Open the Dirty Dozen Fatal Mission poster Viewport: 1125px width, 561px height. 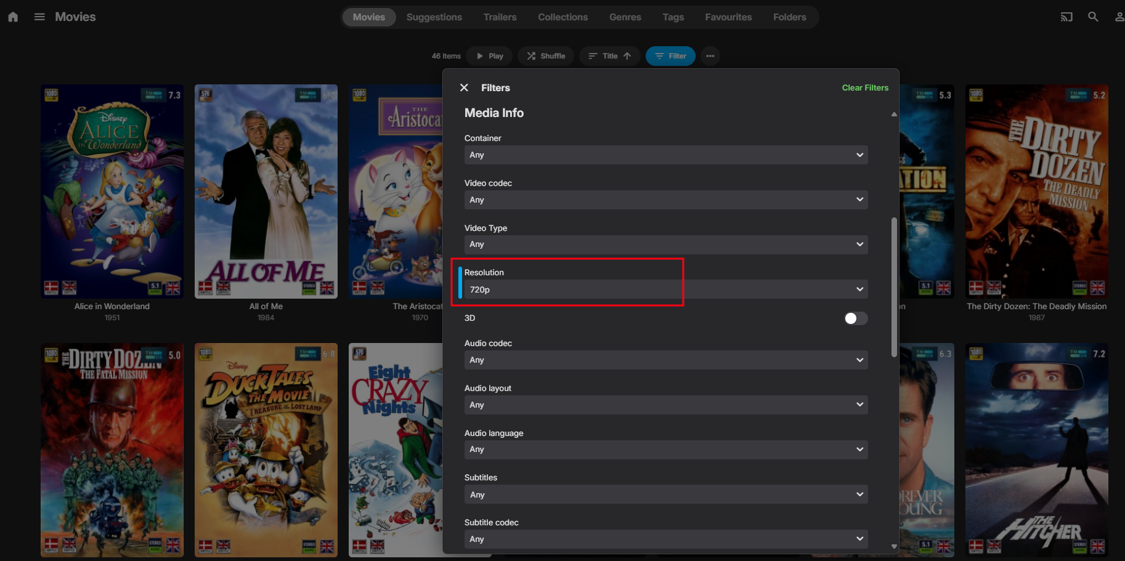[x=112, y=450]
